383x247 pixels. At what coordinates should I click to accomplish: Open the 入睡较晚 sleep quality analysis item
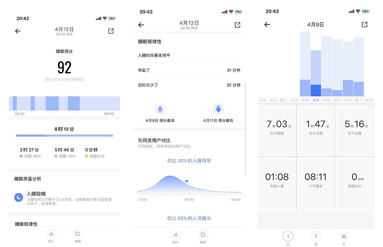pos(64,198)
